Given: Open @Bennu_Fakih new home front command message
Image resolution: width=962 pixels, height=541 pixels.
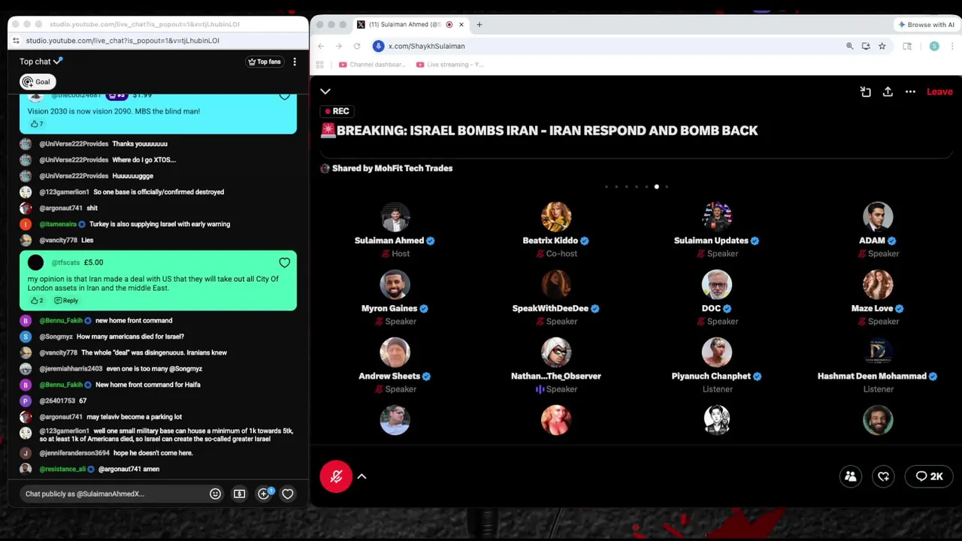Looking at the screenshot, I should pyautogui.click(x=134, y=321).
